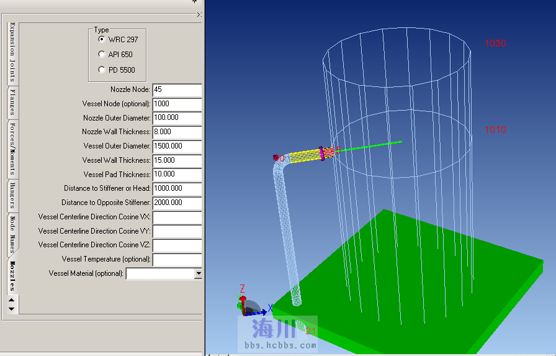Click the Vessel Temperature (optional) field
Screen dimensions: 556x356
[177, 259]
